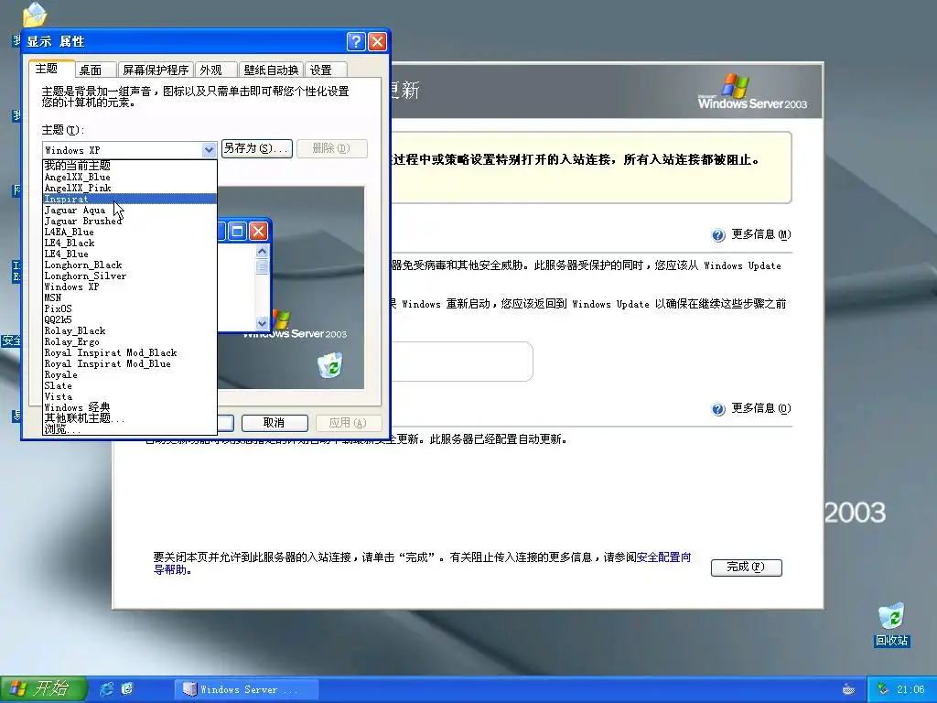
Task: Click the folder icon on the desktop
Action: (x=35, y=16)
